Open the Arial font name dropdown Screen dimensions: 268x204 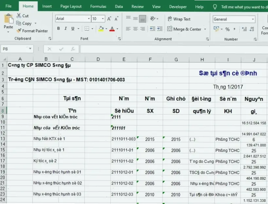(89, 19)
